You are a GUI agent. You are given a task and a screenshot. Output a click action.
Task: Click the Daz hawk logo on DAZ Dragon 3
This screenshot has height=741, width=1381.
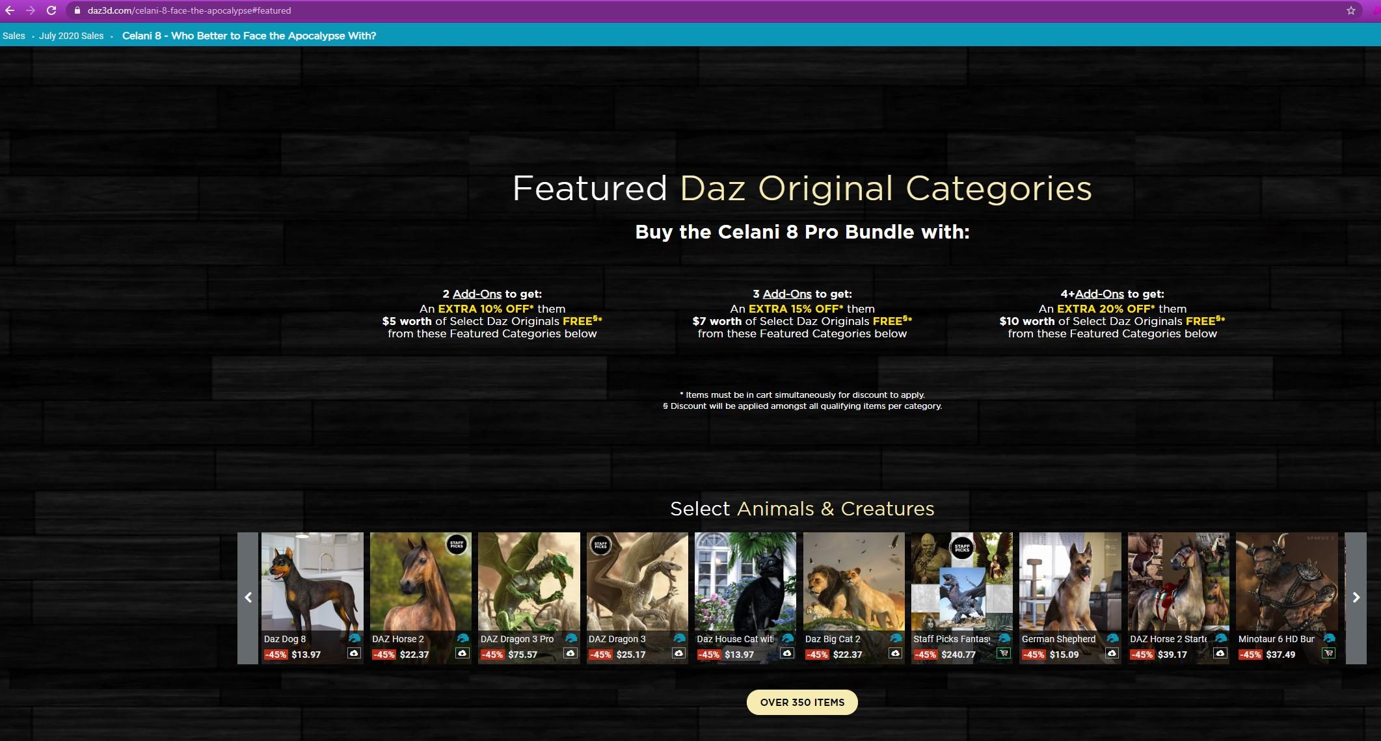(679, 638)
